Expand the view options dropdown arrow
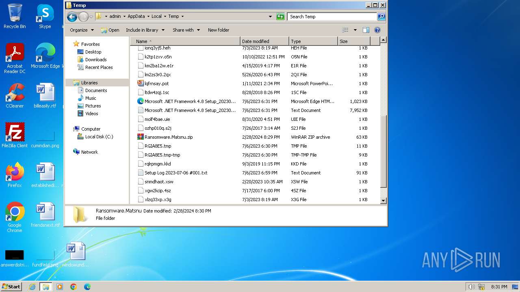Viewport: 520px width, 292px height. click(355, 30)
